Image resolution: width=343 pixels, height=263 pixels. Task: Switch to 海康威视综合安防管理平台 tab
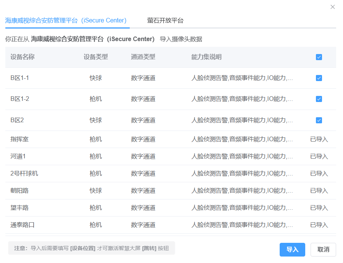[x=66, y=21]
